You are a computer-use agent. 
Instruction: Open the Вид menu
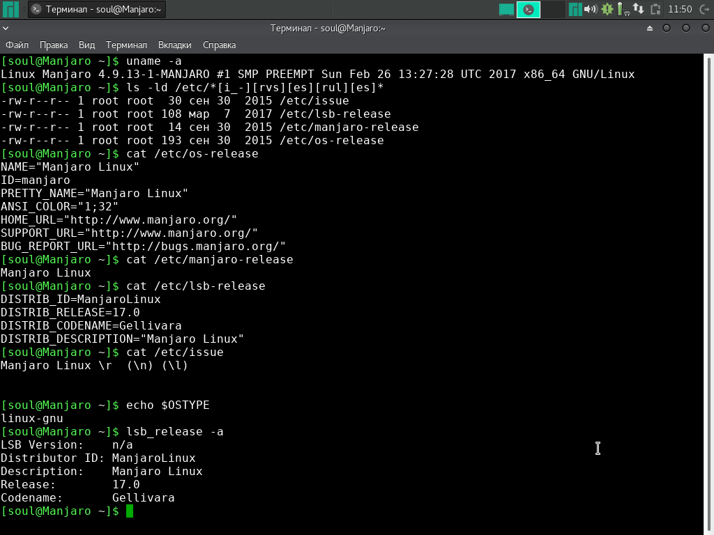click(86, 45)
